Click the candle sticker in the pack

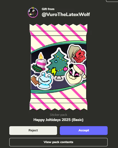pos(41,61)
